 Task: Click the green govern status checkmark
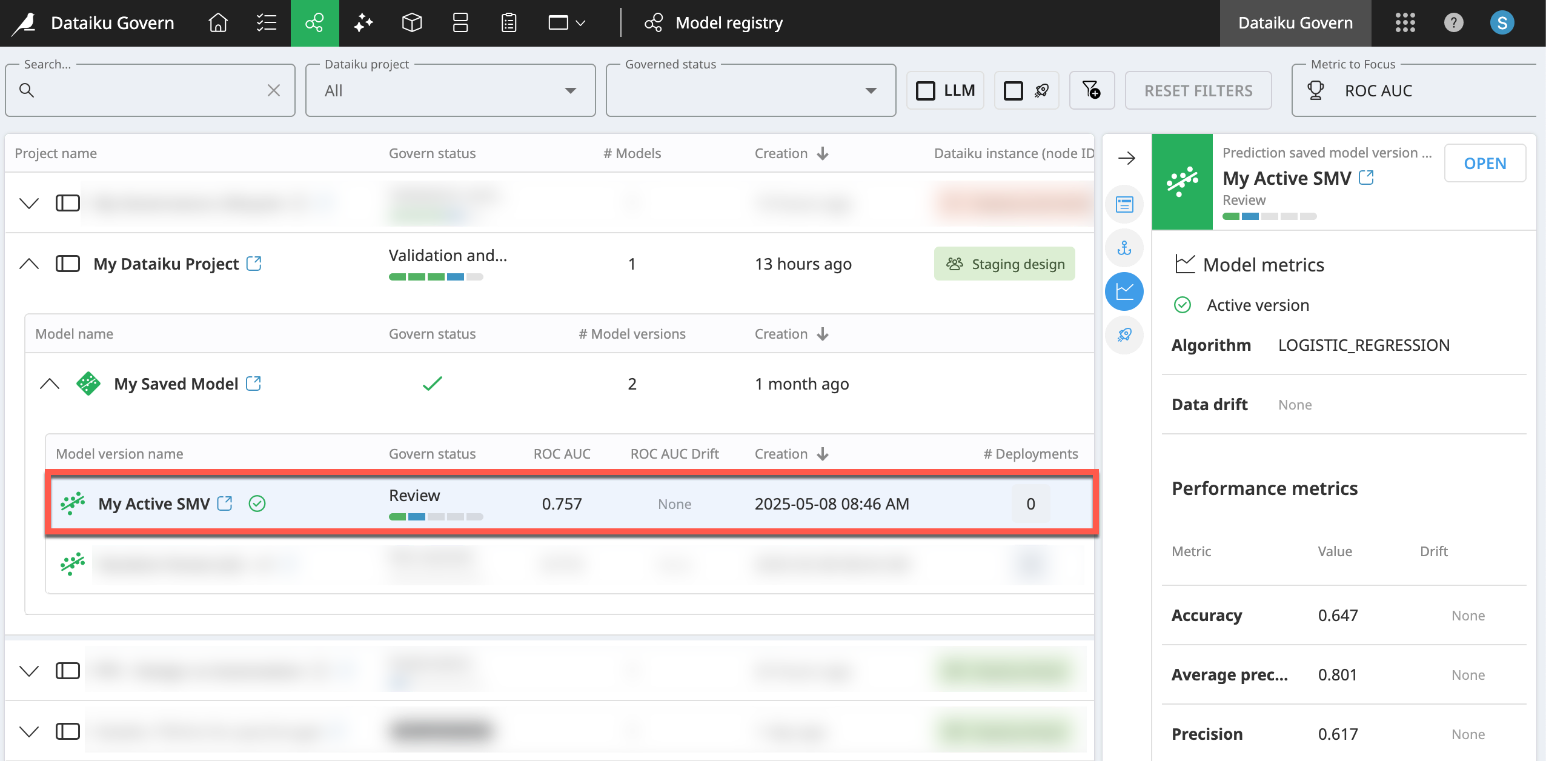pyautogui.click(x=433, y=384)
